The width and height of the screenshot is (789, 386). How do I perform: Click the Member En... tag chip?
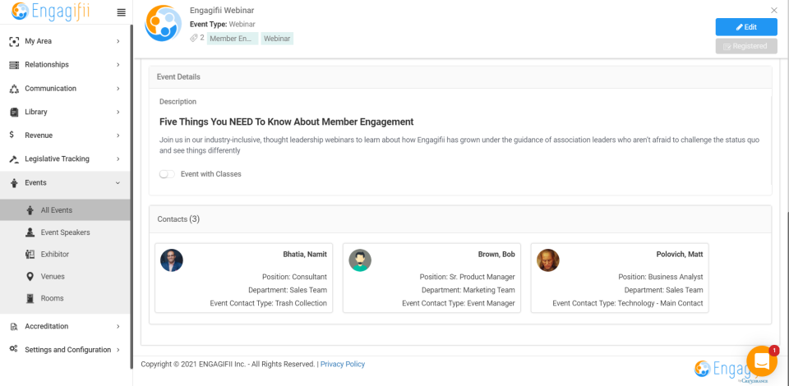(x=233, y=39)
